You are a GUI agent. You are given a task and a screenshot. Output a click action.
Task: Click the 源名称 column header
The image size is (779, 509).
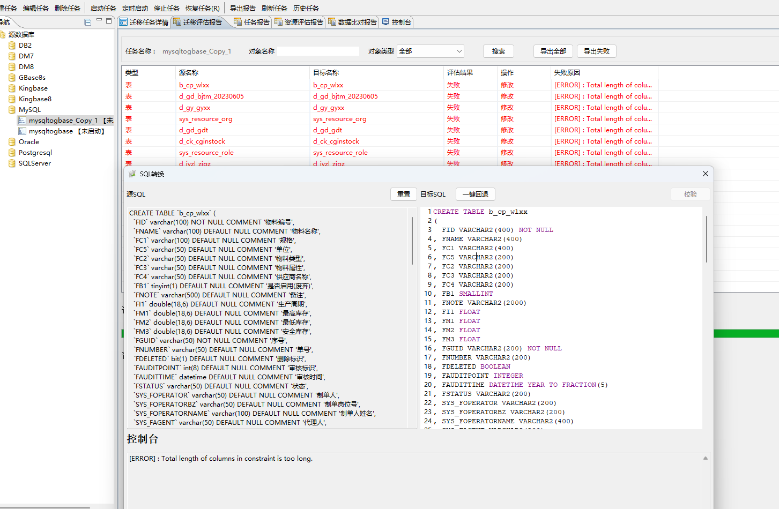pyautogui.click(x=189, y=73)
